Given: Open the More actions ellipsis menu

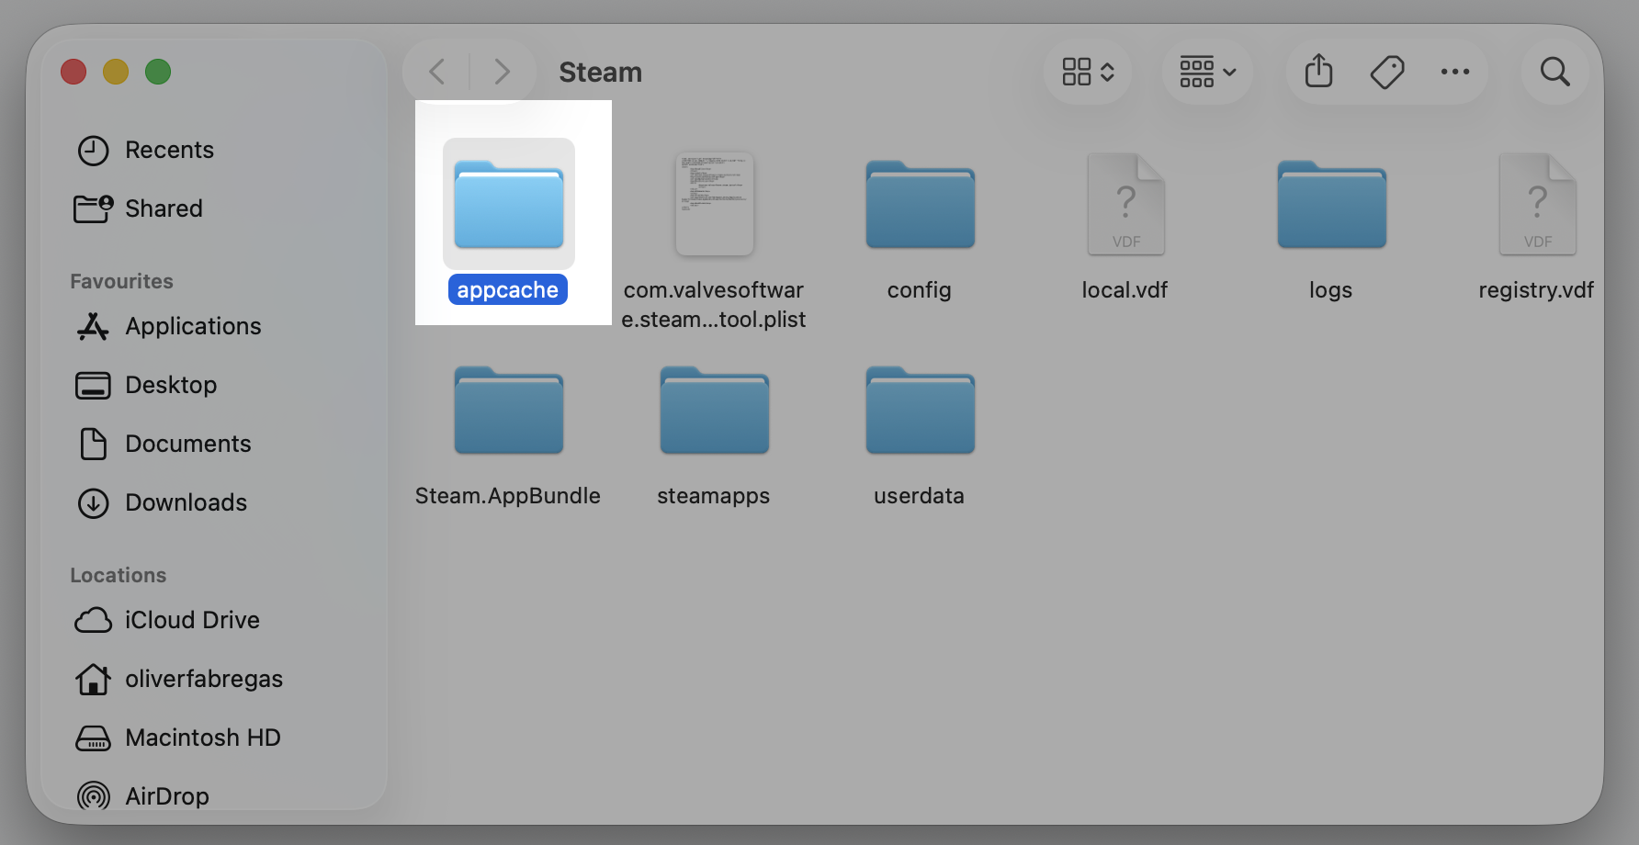Looking at the screenshot, I should click(x=1454, y=72).
